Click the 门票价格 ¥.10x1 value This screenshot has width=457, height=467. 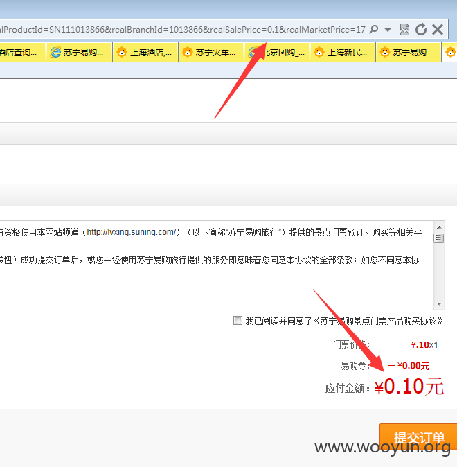424,345
